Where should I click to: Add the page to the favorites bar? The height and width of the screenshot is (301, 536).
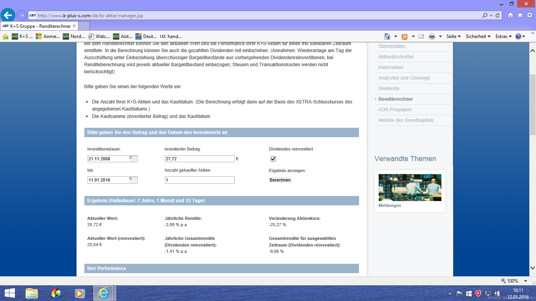(5, 36)
